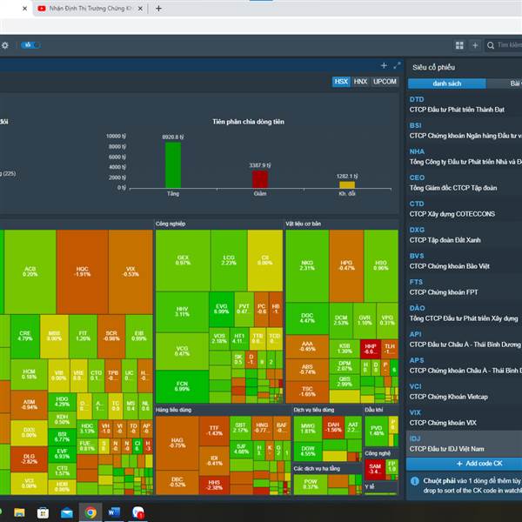This screenshot has height=522, width=522.
Task: Close the YouTube Nhận Định Thị Trường tab
Action: pos(140,9)
